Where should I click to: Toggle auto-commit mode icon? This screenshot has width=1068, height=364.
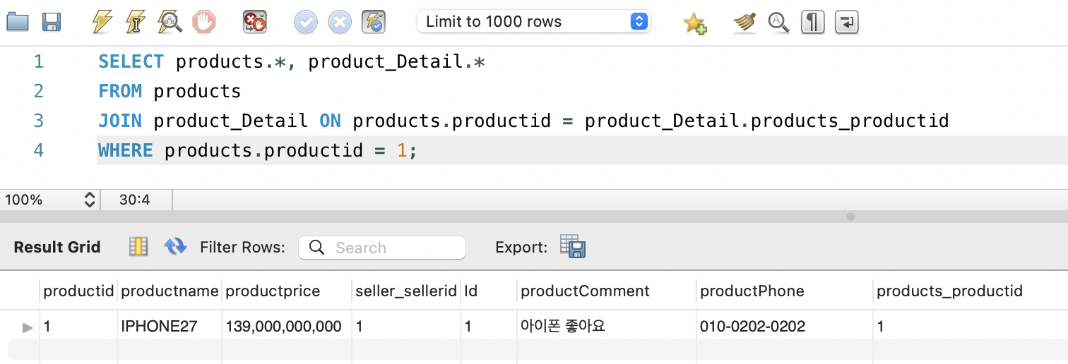click(x=373, y=22)
